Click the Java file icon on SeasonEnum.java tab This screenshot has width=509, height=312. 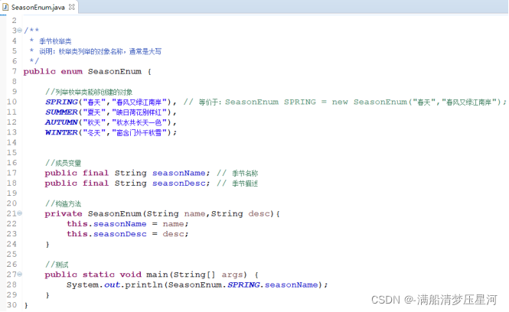5,7
